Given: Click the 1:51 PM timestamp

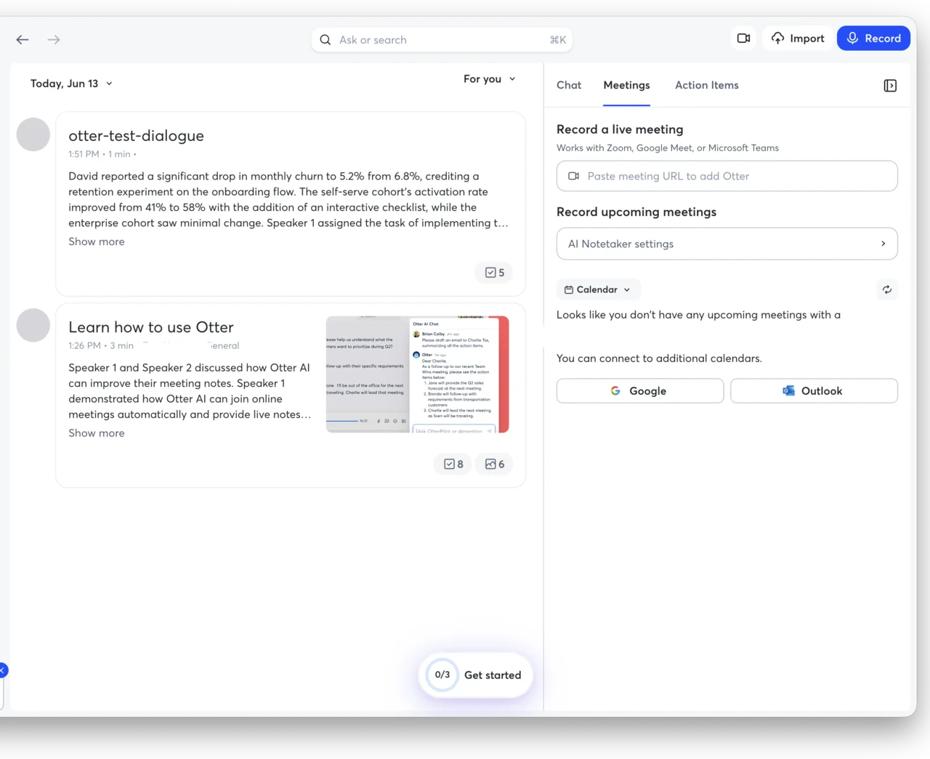Looking at the screenshot, I should pyautogui.click(x=84, y=154).
